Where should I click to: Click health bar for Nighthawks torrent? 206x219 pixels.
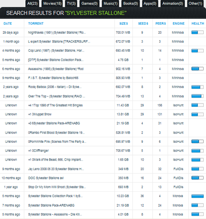click(197, 32)
